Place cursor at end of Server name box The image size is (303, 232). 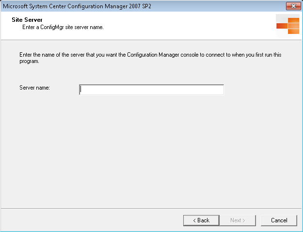point(221,90)
